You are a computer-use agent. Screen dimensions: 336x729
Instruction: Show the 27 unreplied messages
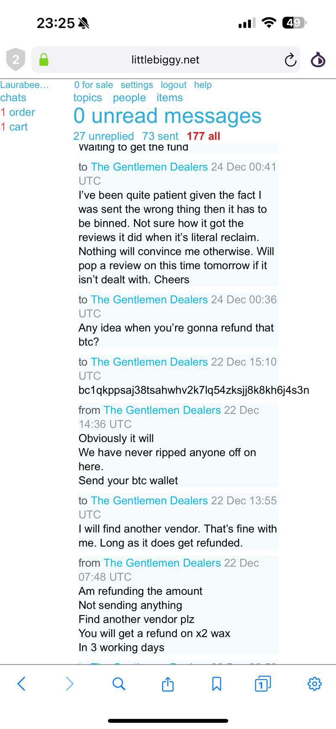click(x=103, y=136)
